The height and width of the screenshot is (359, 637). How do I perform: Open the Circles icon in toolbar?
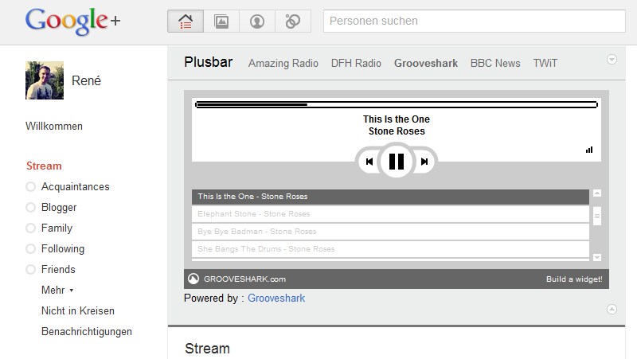(x=293, y=21)
